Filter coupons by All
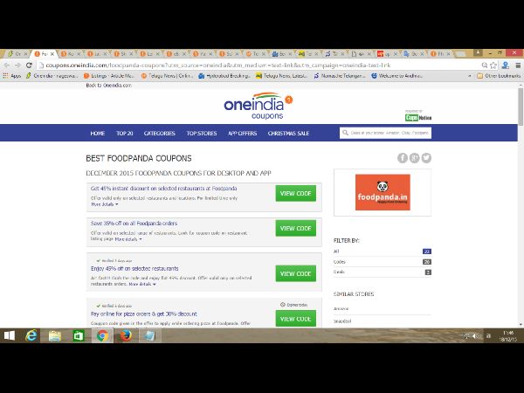This screenshot has height=393, width=524. click(x=336, y=251)
